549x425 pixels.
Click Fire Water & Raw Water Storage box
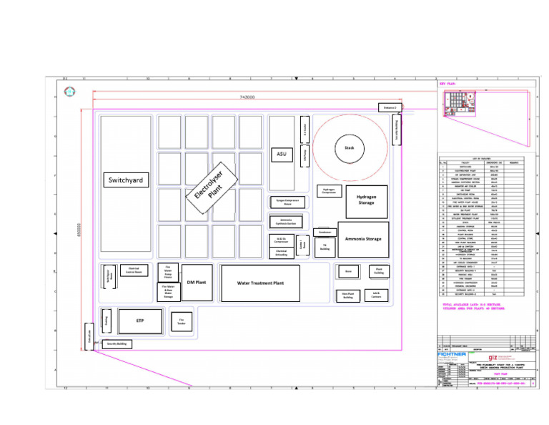click(169, 292)
